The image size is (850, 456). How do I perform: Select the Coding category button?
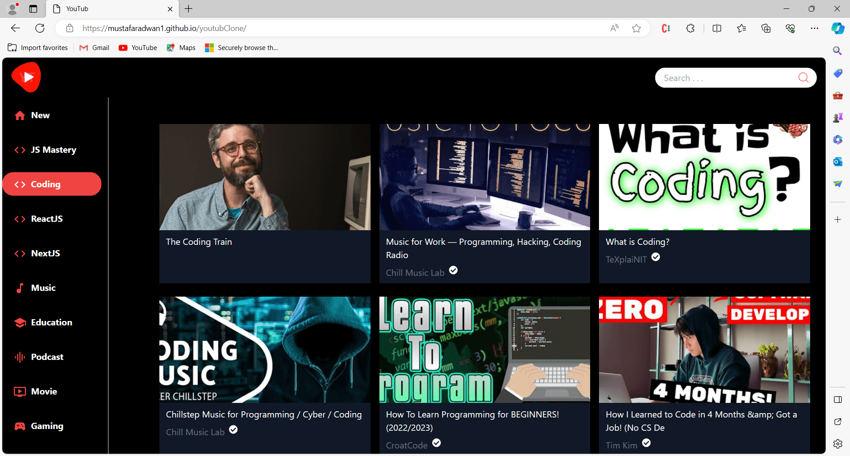point(52,184)
